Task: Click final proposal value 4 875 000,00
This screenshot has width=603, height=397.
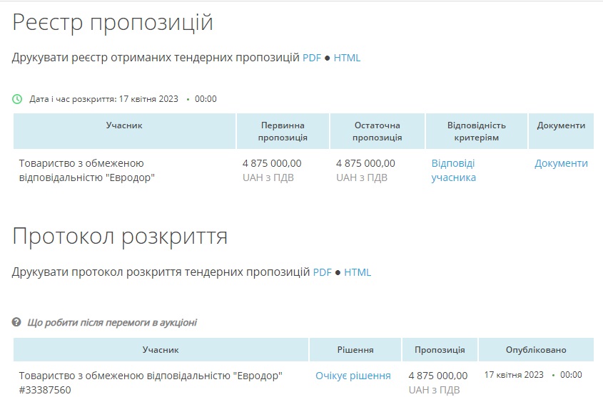Action: point(365,163)
